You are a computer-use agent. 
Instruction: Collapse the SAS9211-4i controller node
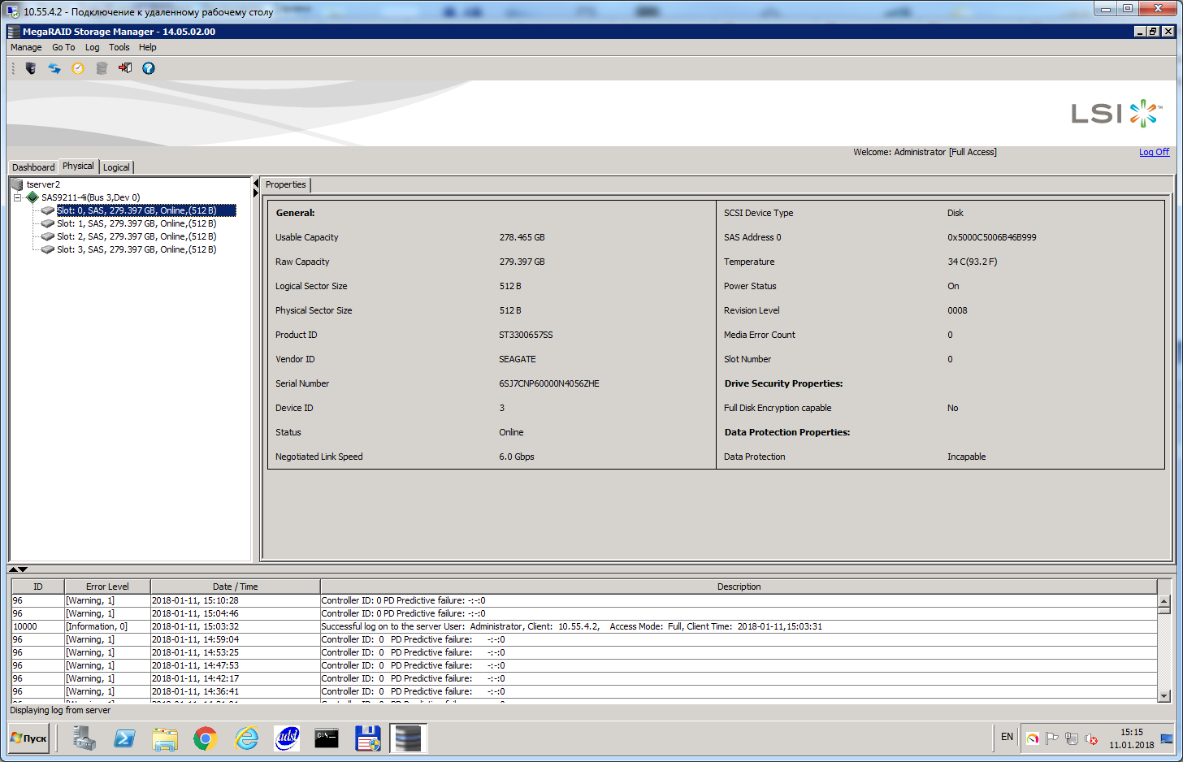[17, 197]
